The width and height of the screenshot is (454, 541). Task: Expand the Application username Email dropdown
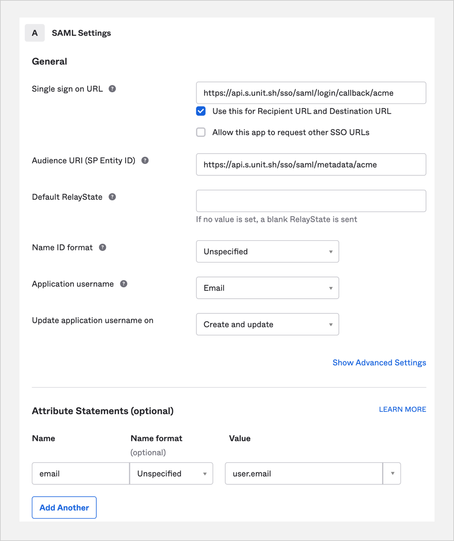[267, 288]
